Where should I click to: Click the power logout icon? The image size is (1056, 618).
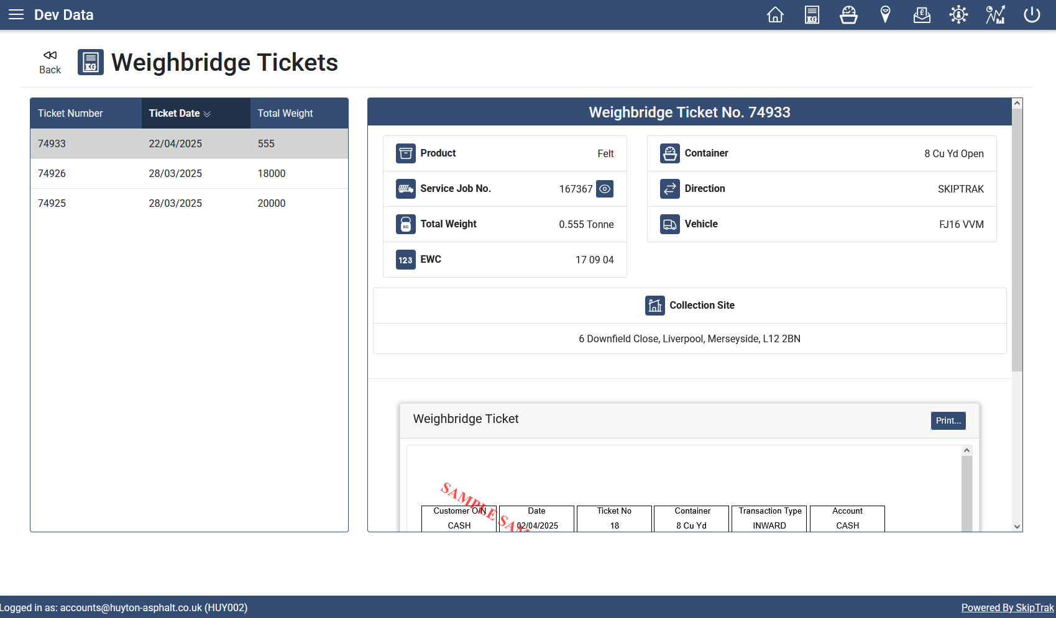click(x=1032, y=14)
